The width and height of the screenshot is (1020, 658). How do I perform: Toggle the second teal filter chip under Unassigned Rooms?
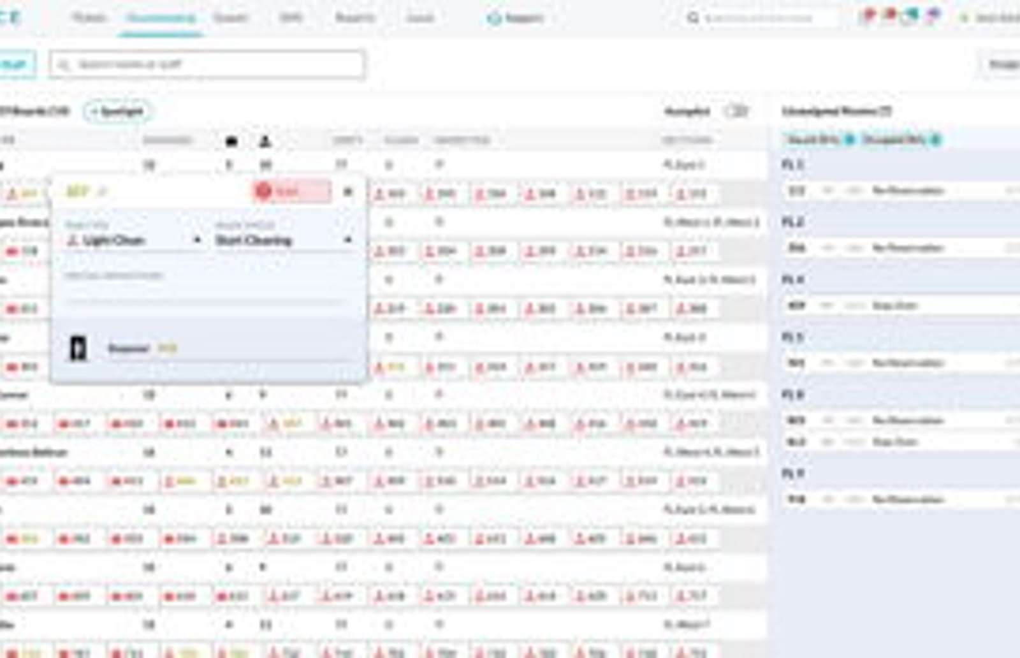901,140
